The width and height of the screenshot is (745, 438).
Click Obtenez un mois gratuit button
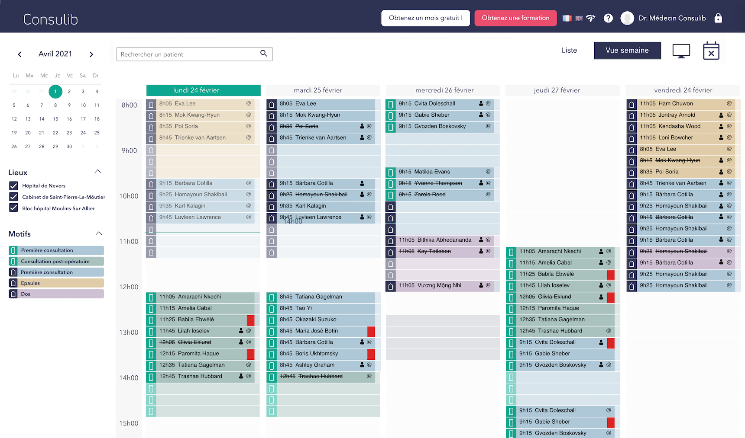[x=425, y=18]
